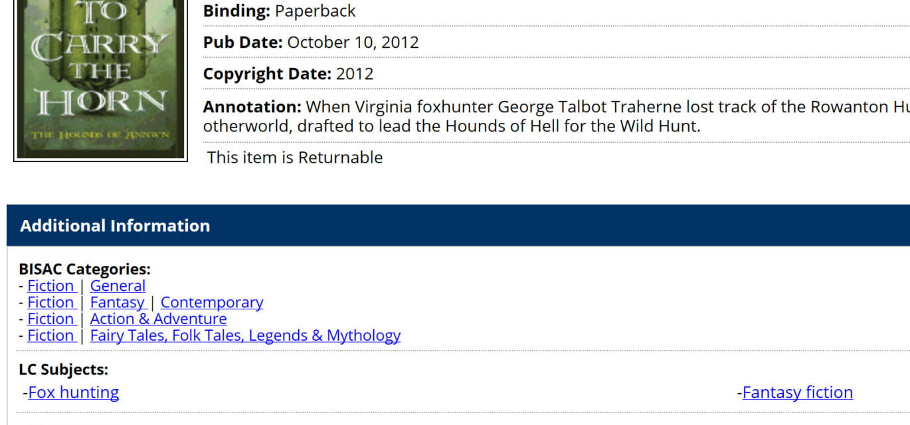Click the Additional Information section header
Viewport: 910px width, 425px height.
115,226
